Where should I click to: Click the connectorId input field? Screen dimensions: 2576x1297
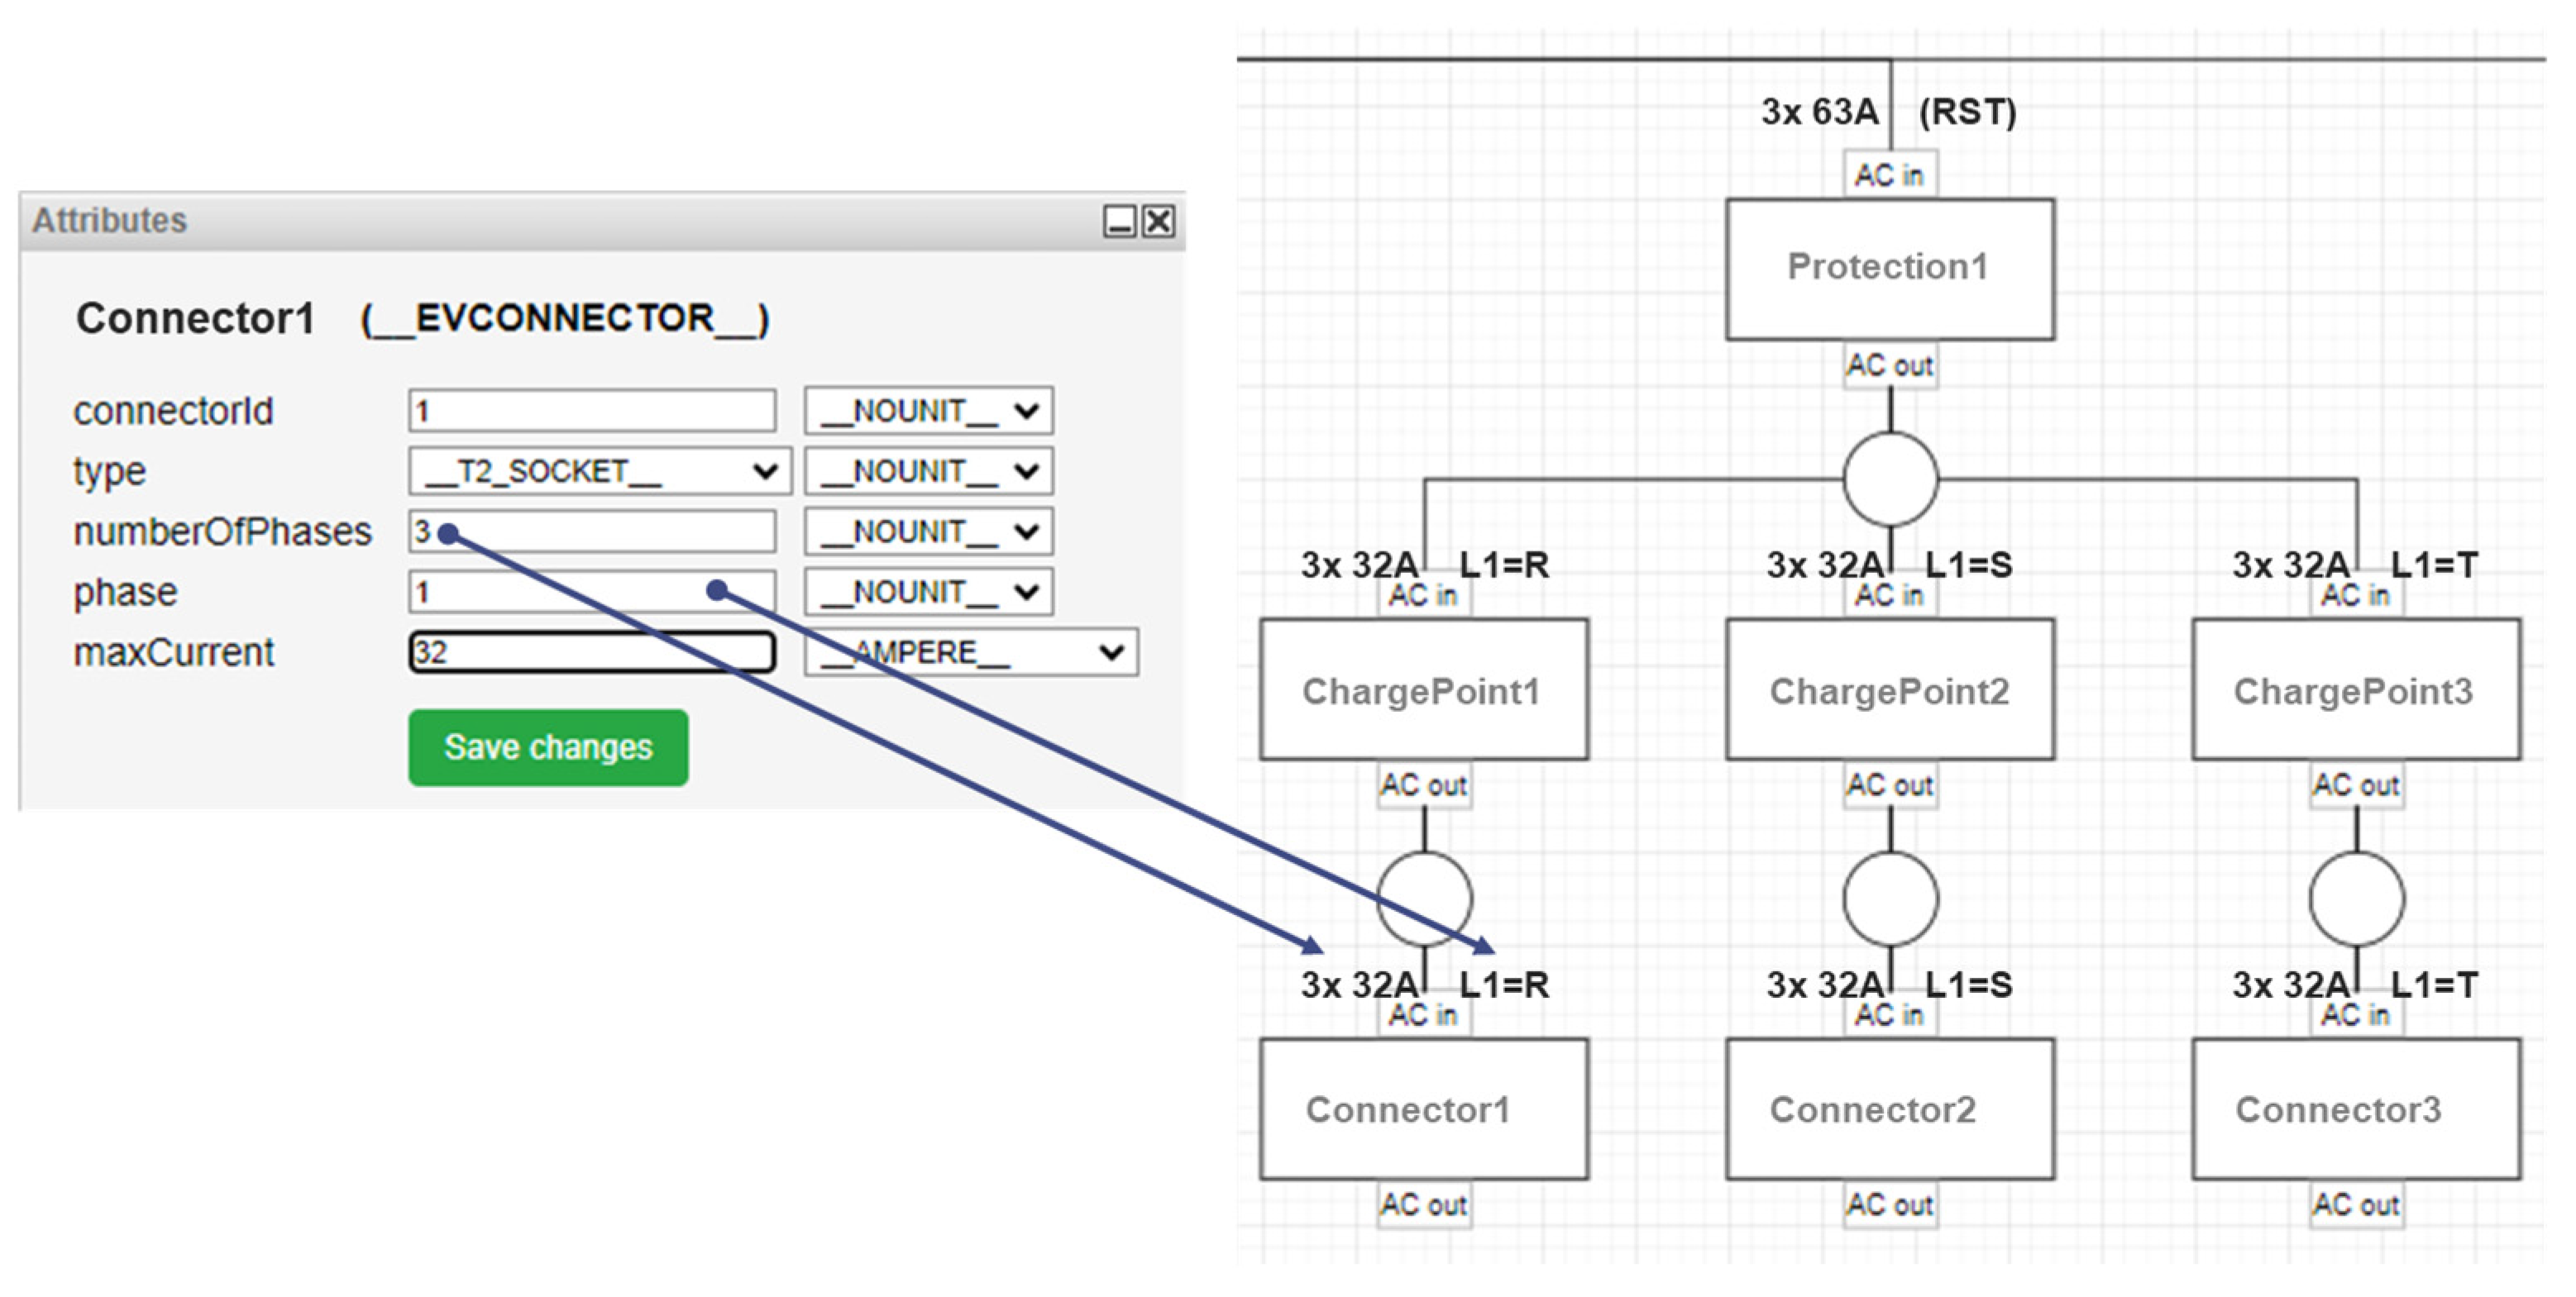591,411
